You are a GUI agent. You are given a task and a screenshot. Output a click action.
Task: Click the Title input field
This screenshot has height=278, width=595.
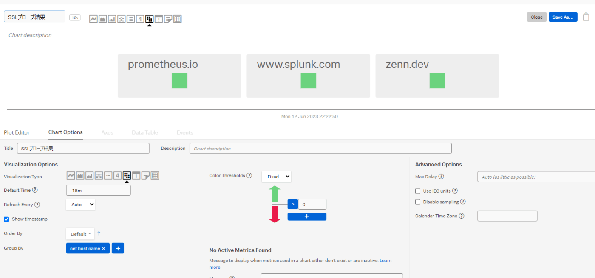point(83,149)
